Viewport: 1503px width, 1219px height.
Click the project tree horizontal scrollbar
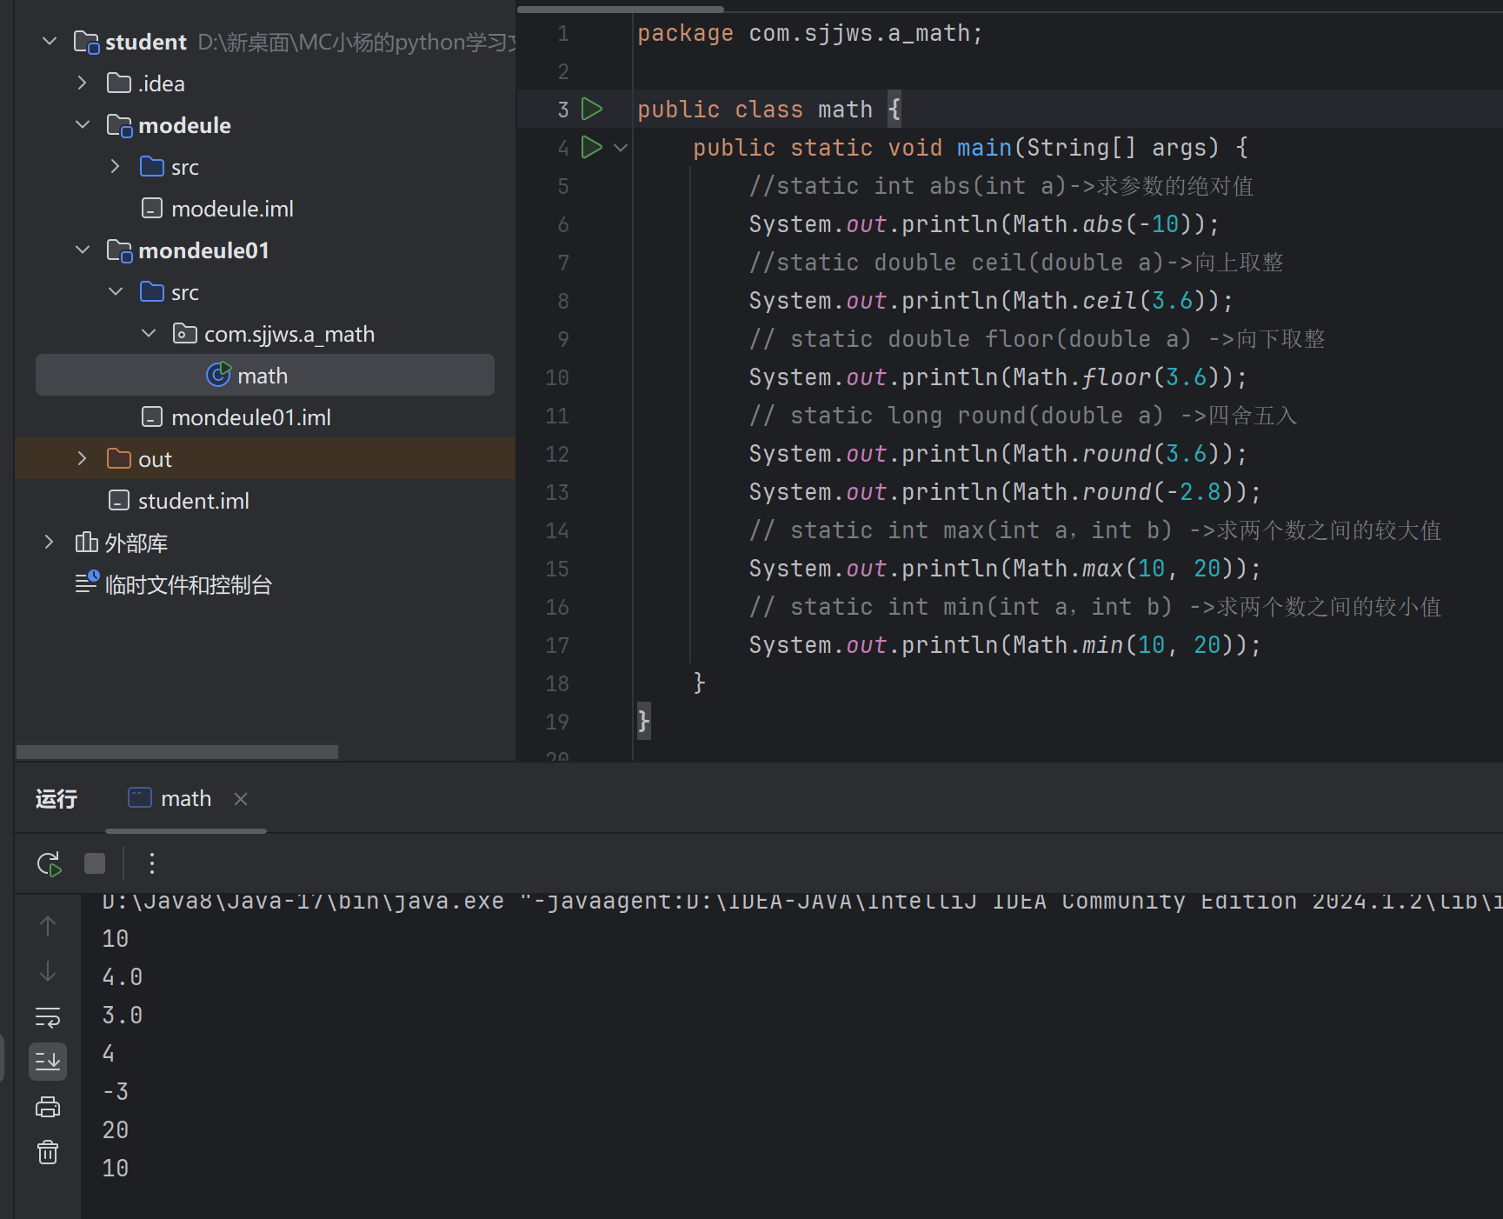[x=177, y=752]
